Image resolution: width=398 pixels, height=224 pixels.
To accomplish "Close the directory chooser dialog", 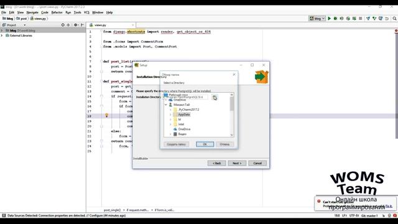I will 234,75.
